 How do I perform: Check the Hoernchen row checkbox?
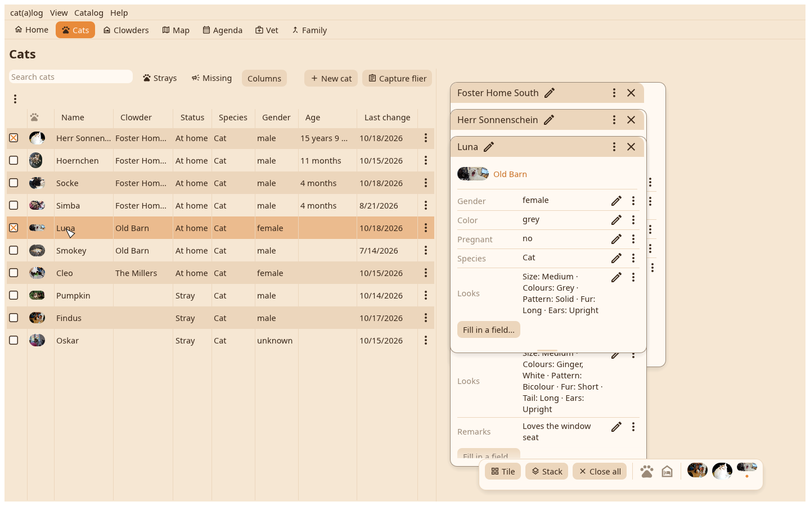click(x=13, y=160)
